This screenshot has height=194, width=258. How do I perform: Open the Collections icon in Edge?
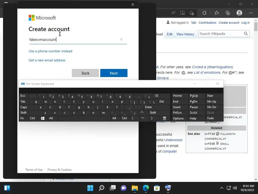(x=228, y=13)
